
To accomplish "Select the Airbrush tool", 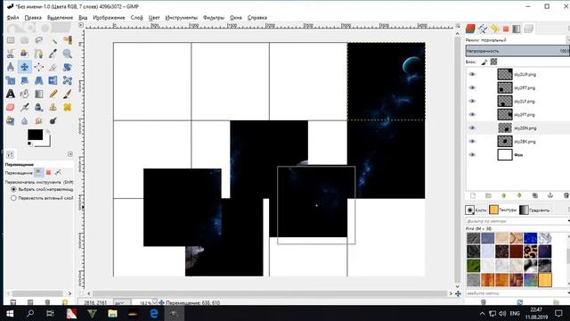I will (x=24, y=107).
